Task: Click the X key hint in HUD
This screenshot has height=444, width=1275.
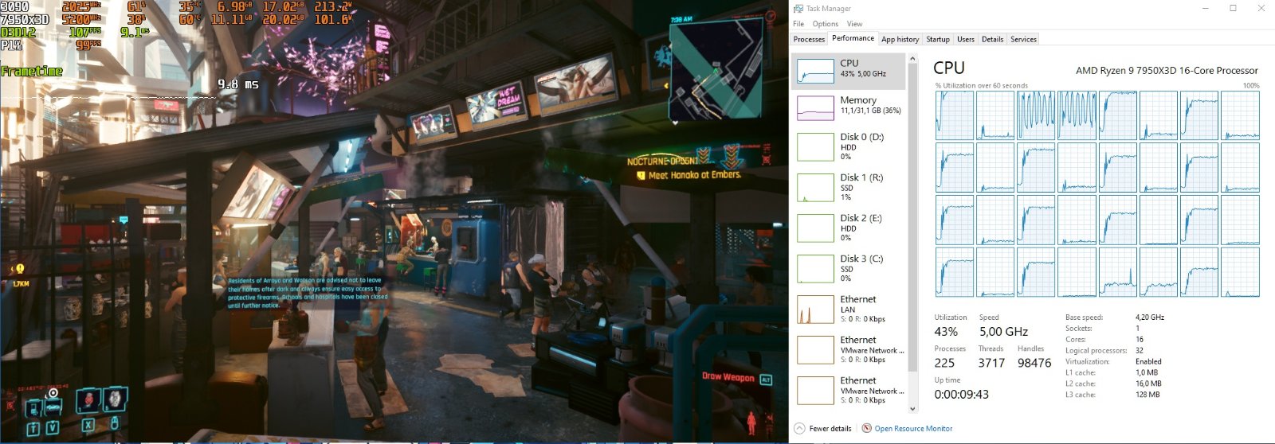Action: [x=88, y=425]
